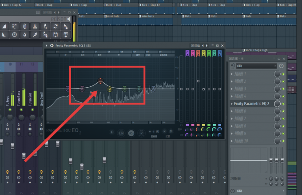Select EQ band 6 teal node
Screen dimensions: 302x195
pyautogui.click(x=139, y=89)
